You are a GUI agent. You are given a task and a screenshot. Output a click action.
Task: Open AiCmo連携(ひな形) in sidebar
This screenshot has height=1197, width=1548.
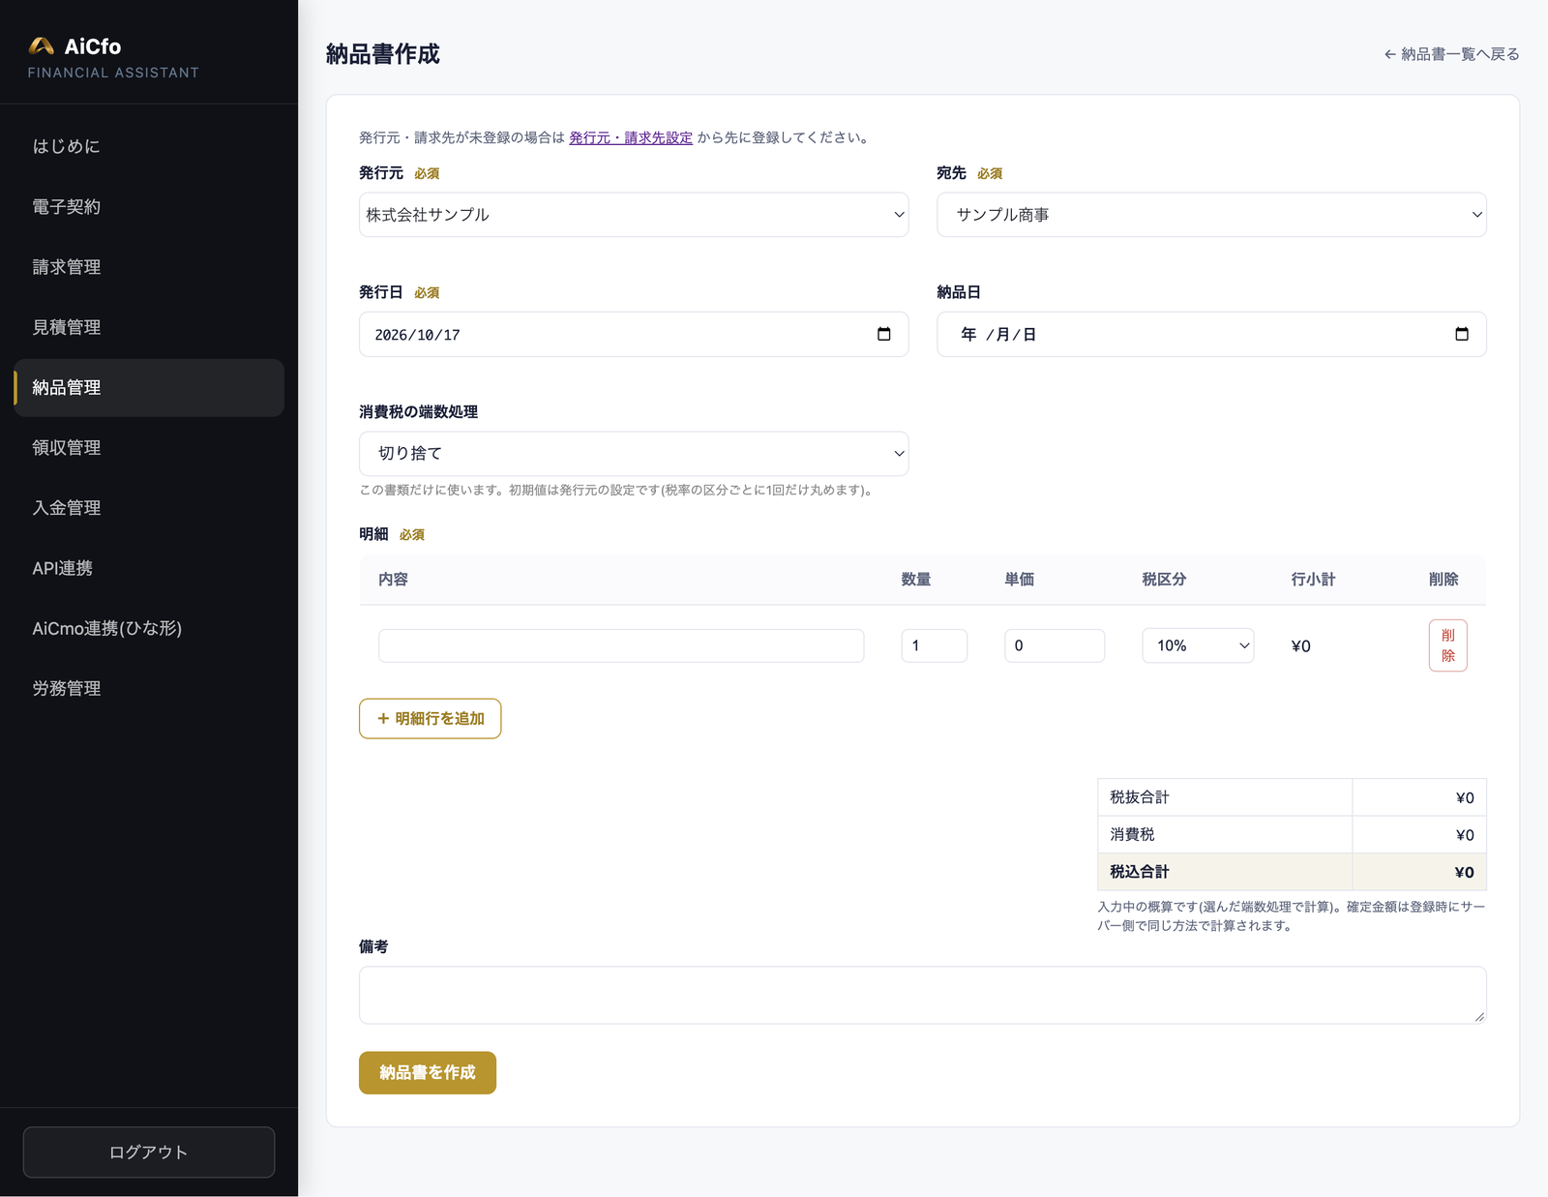pyautogui.click(x=149, y=628)
